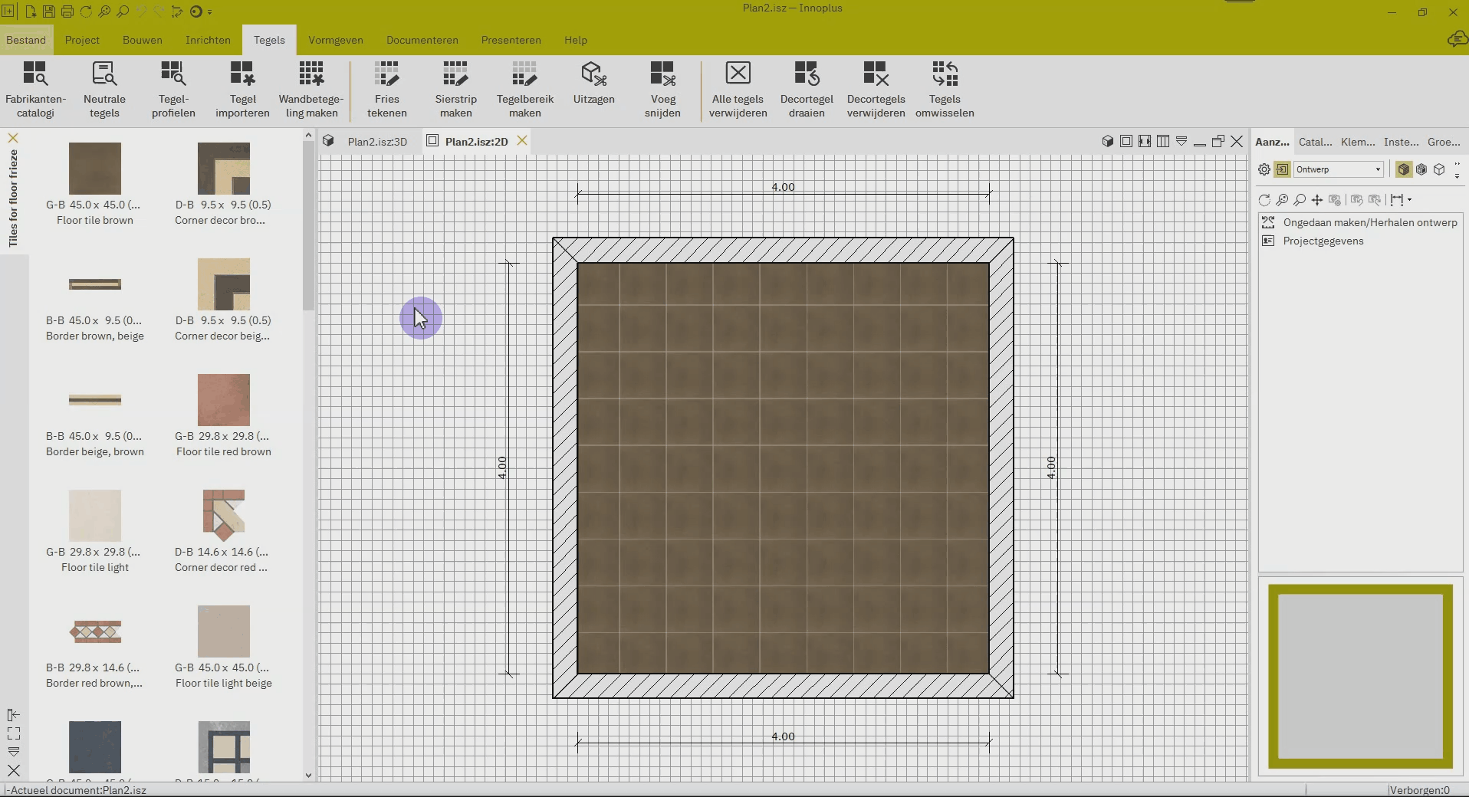Expand the dimension tool dropdown arrow
Viewport: 1469px width, 797px height.
pos(1409,200)
